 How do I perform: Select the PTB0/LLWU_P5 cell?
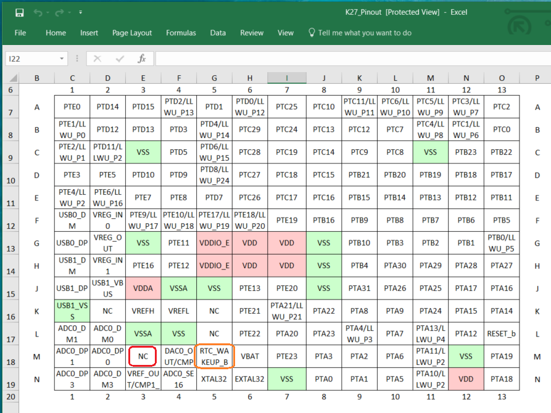point(502,243)
